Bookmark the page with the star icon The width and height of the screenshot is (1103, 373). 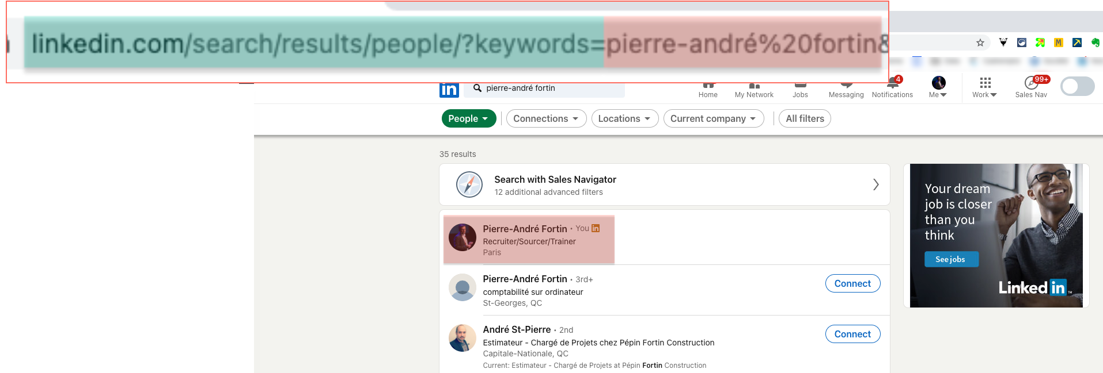point(980,43)
